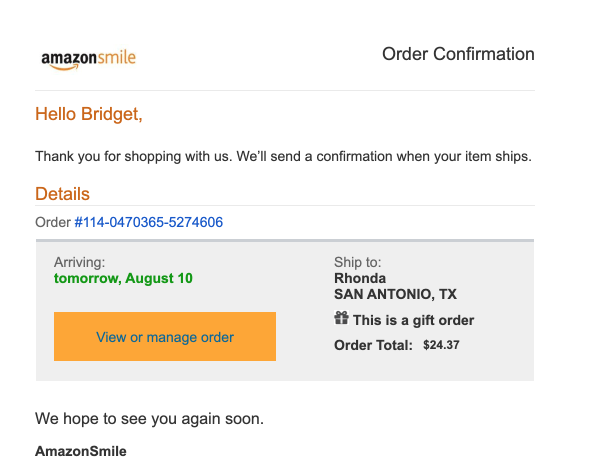This screenshot has height=473, width=599.
Task: Click the gray Order label before the number
Action: [x=52, y=222]
